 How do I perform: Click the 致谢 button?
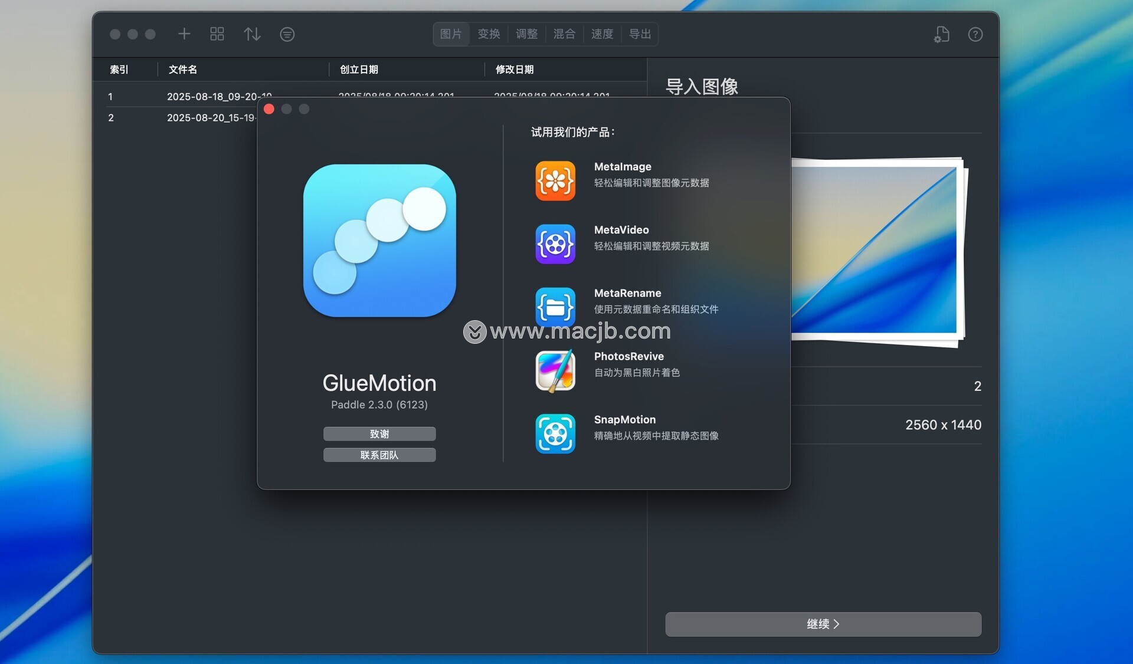pos(379,434)
